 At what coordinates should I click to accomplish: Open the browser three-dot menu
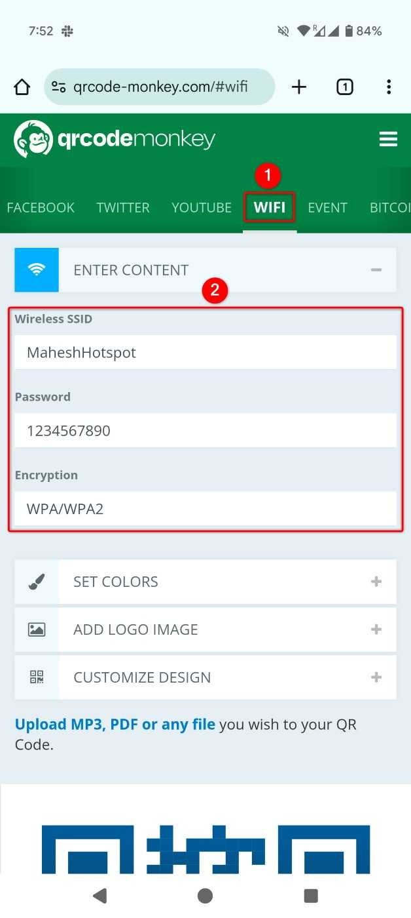pyautogui.click(x=389, y=87)
